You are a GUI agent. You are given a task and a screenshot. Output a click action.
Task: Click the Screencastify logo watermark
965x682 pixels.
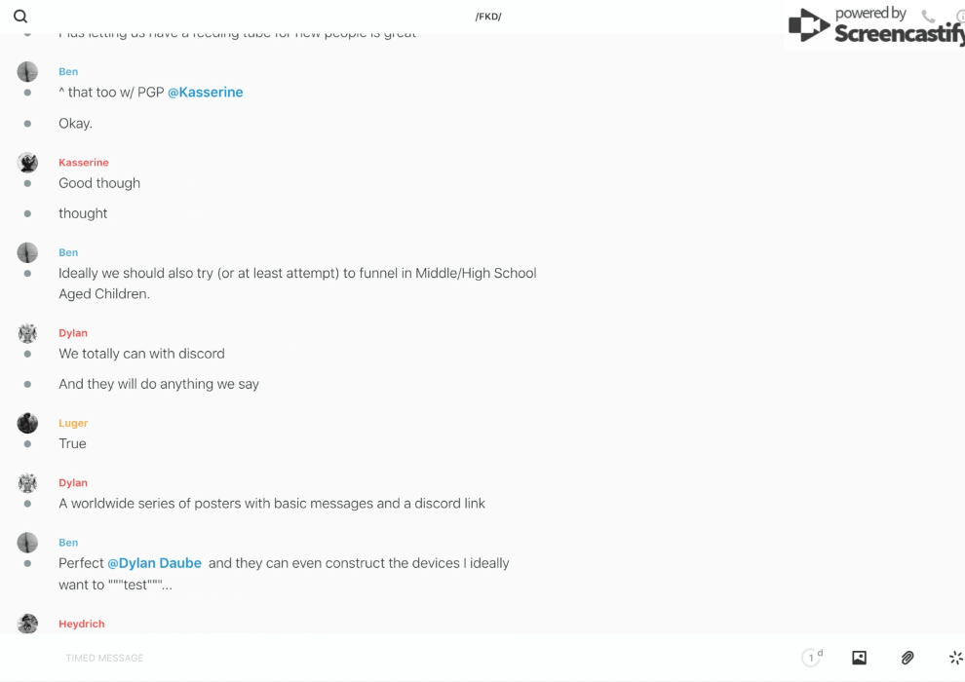pos(872,26)
